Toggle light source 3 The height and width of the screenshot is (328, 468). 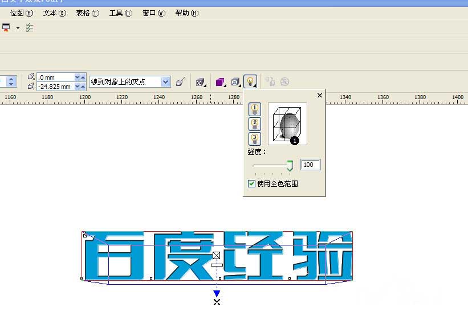click(255, 138)
